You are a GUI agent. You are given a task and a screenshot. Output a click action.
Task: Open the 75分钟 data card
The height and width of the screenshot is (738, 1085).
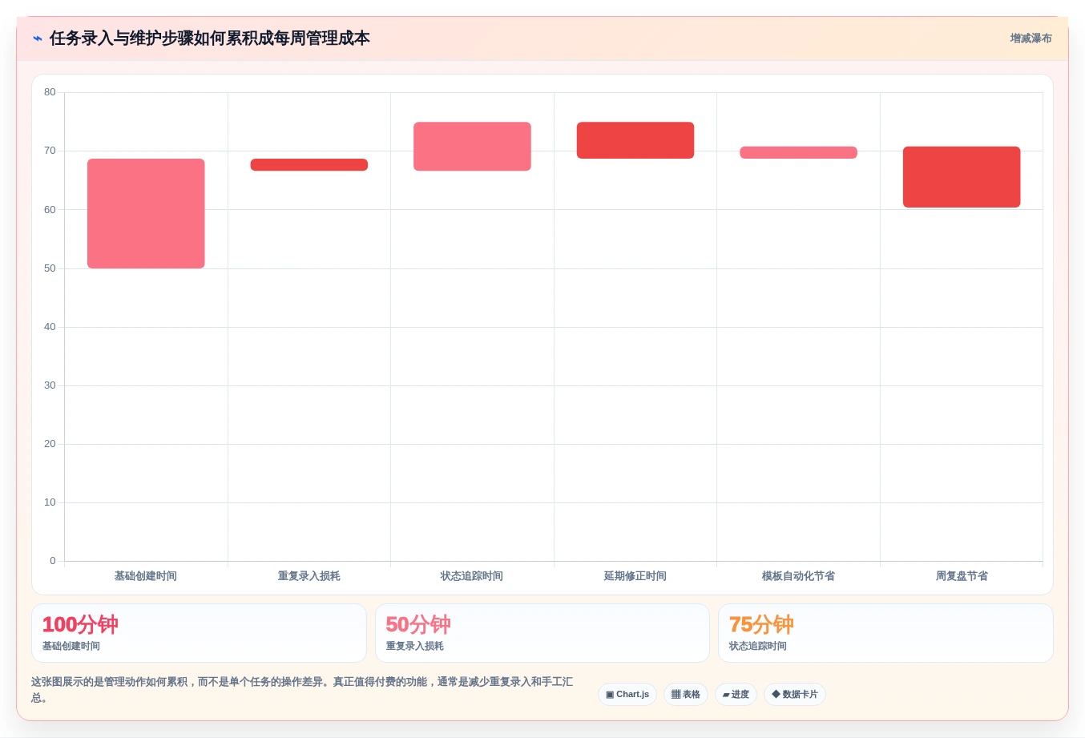pyautogui.click(x=885, y=633)
